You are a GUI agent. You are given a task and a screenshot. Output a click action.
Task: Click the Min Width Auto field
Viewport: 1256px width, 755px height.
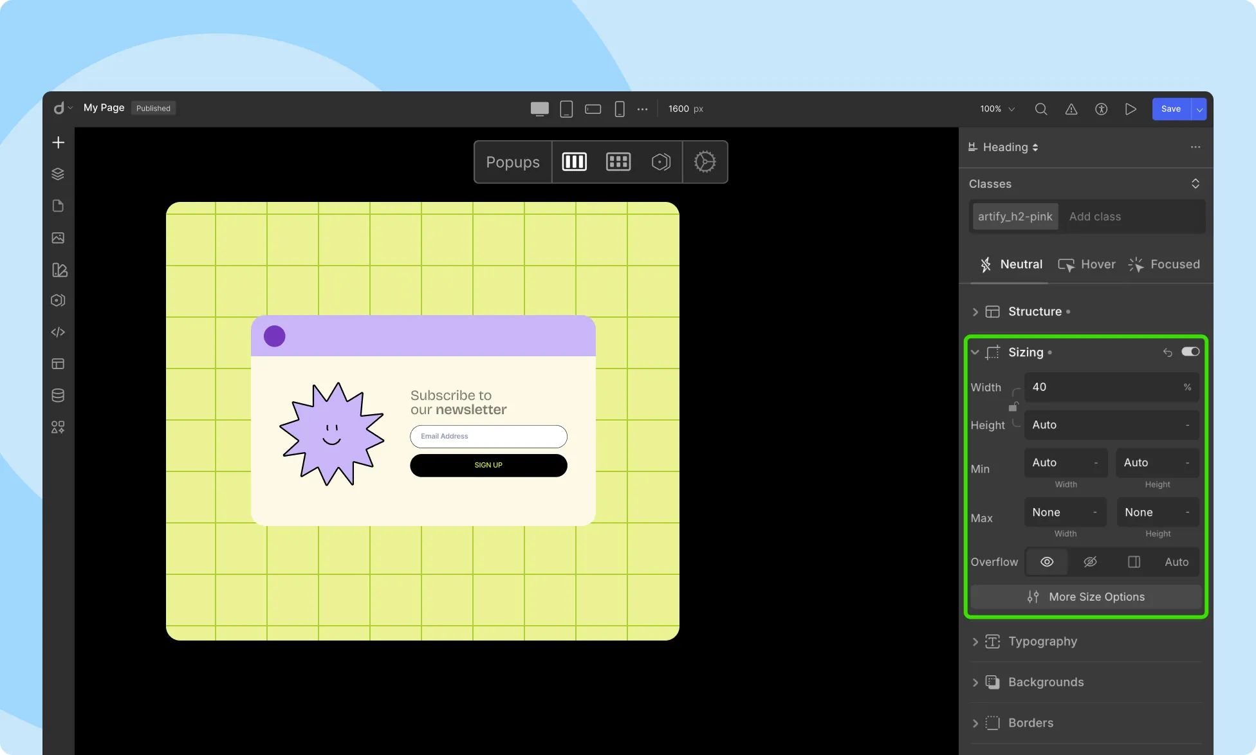[1066, 463]
